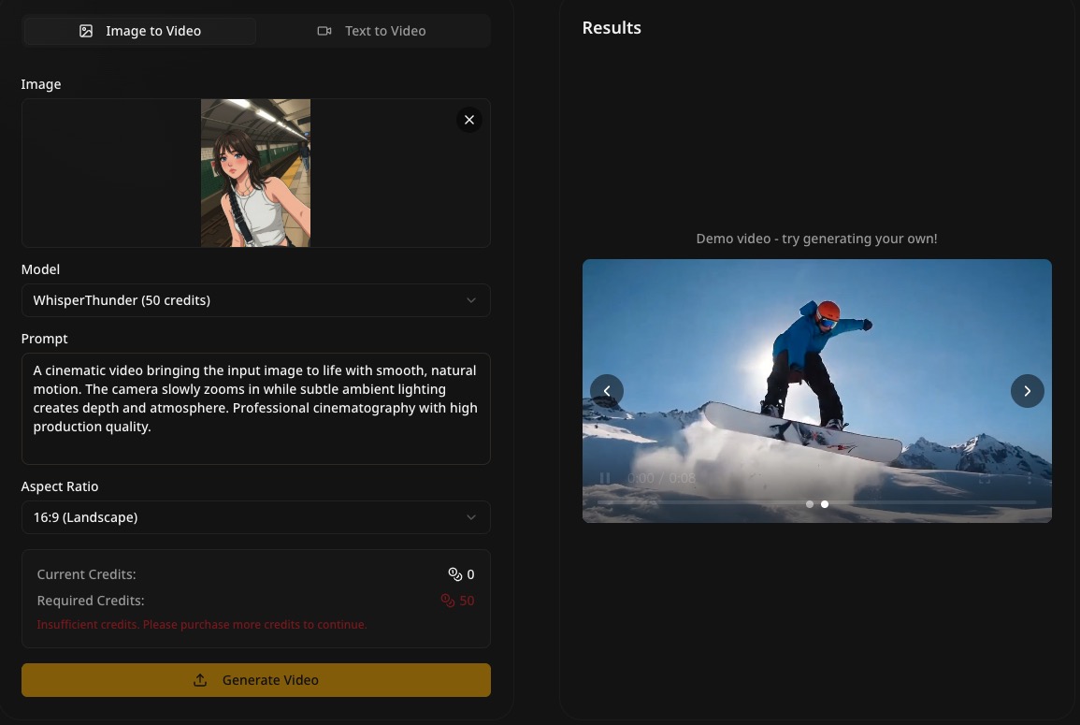
Task: Advance to the next demo video
Action: click(x=1027, y=391)
